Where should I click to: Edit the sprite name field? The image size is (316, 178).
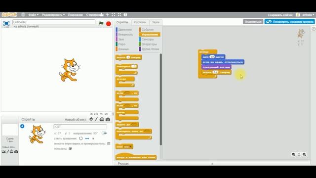80,127
